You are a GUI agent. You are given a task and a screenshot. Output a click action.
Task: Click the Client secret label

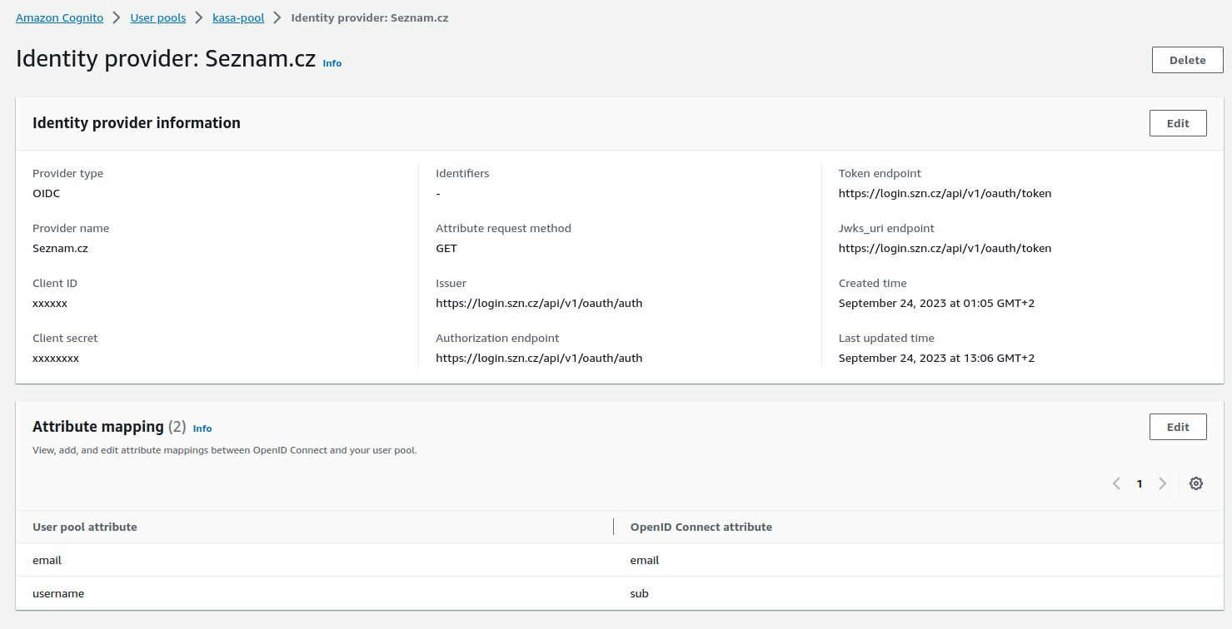coord(65,338)
